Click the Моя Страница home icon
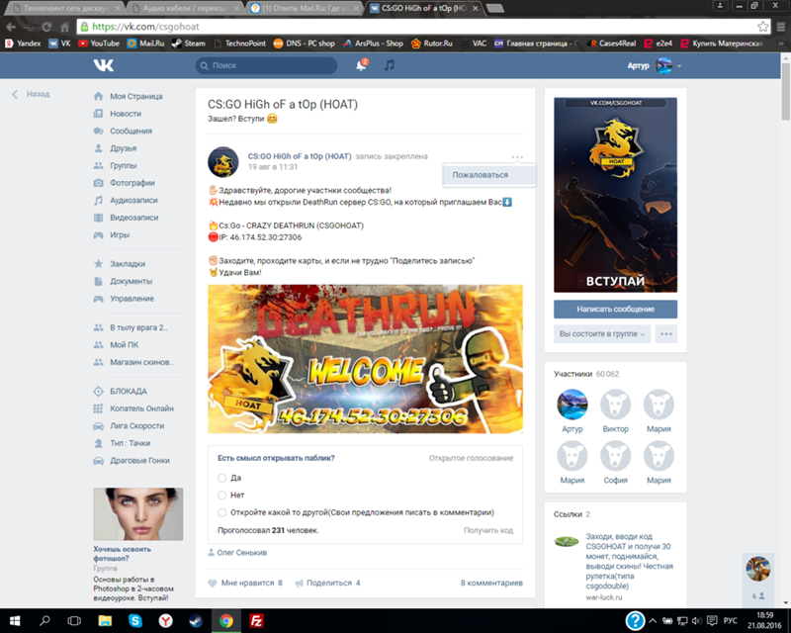The height and width of the screenshot is (633, 791). pos(98,96)
